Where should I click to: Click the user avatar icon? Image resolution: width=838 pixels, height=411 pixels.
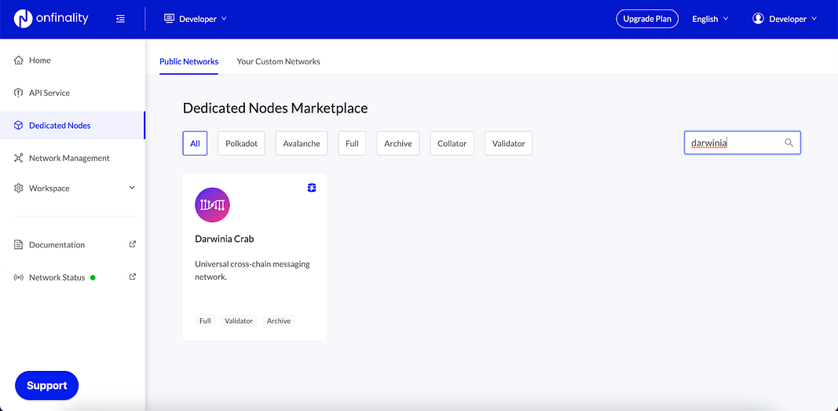[758, 19]
